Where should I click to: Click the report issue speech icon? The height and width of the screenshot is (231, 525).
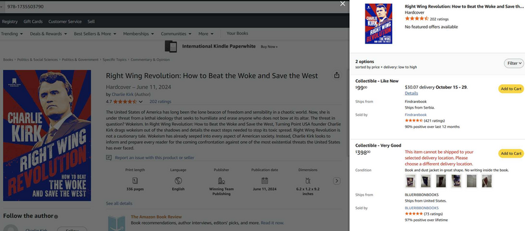tap(109, 157)
